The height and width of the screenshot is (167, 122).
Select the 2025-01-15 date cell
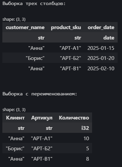coord(101,48)
